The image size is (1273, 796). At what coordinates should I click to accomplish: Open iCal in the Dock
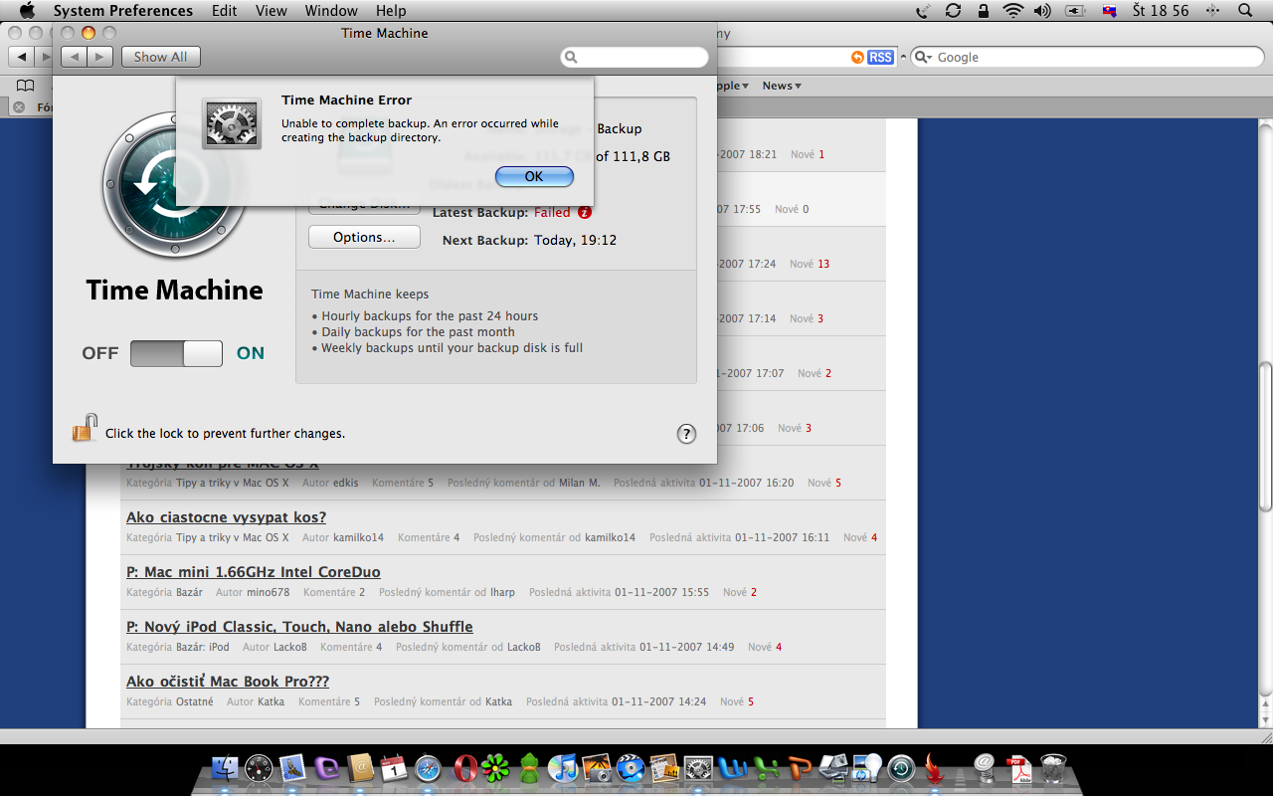click(x=394, y=768)
